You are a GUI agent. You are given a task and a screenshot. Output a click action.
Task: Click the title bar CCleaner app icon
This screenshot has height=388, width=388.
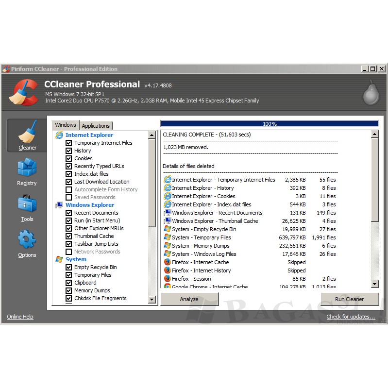pos(6,69)
